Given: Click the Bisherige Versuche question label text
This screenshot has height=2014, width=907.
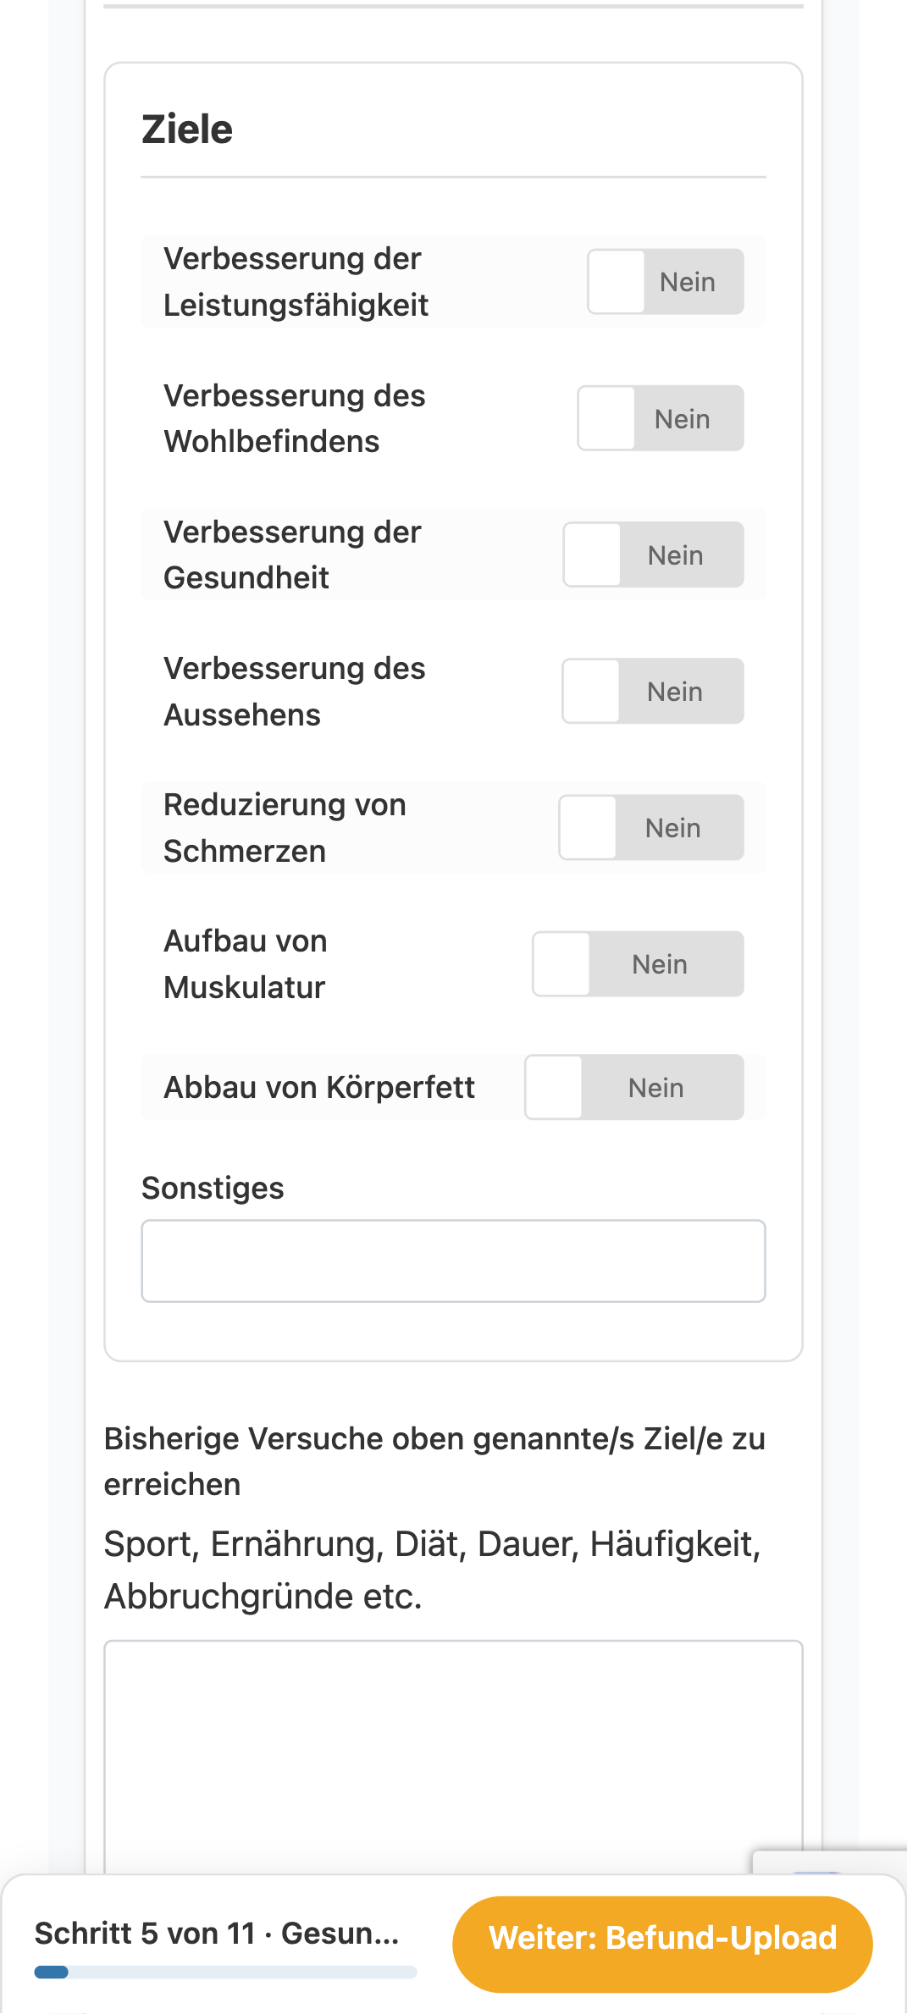Looking at the screenshot, I should [434, 1461].
